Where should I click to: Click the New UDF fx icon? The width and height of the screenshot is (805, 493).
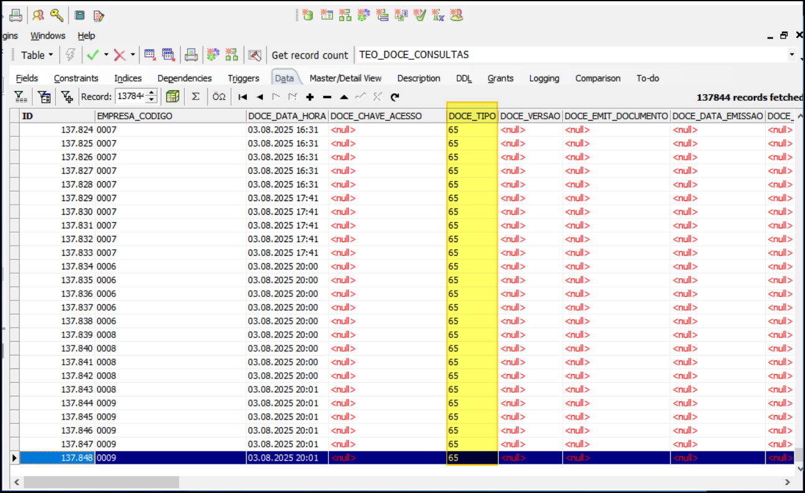(x=438, y=14)
